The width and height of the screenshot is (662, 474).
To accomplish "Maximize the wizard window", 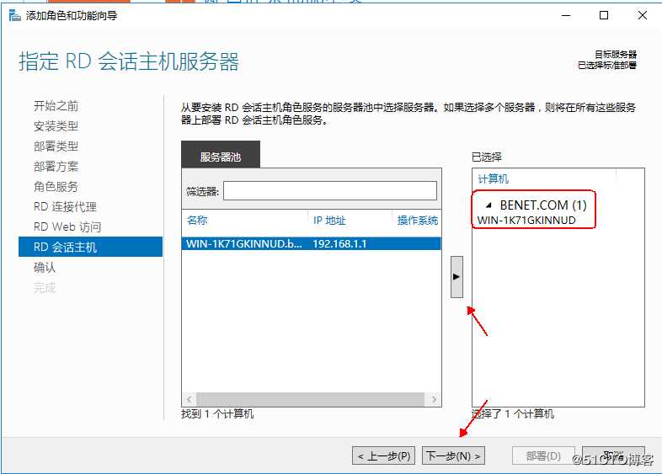I will pos(604,16).
